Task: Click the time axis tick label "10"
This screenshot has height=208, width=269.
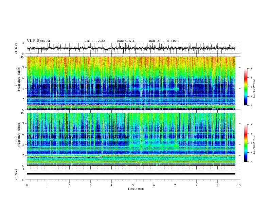Action: coord(239,185)
